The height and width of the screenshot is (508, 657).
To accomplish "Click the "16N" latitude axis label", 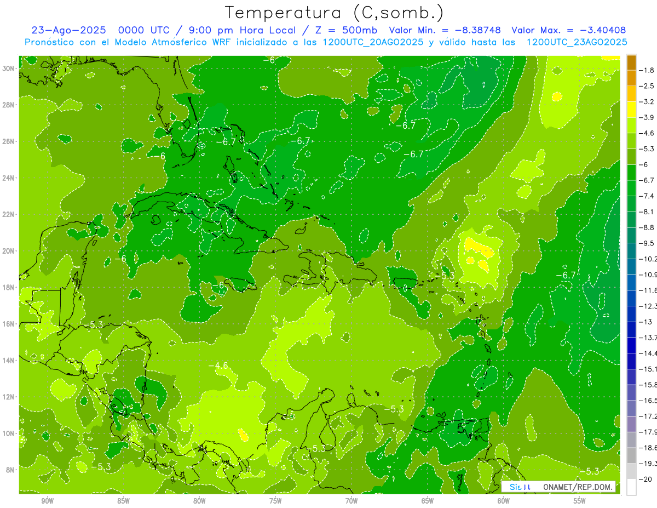I will click(9, 324).
